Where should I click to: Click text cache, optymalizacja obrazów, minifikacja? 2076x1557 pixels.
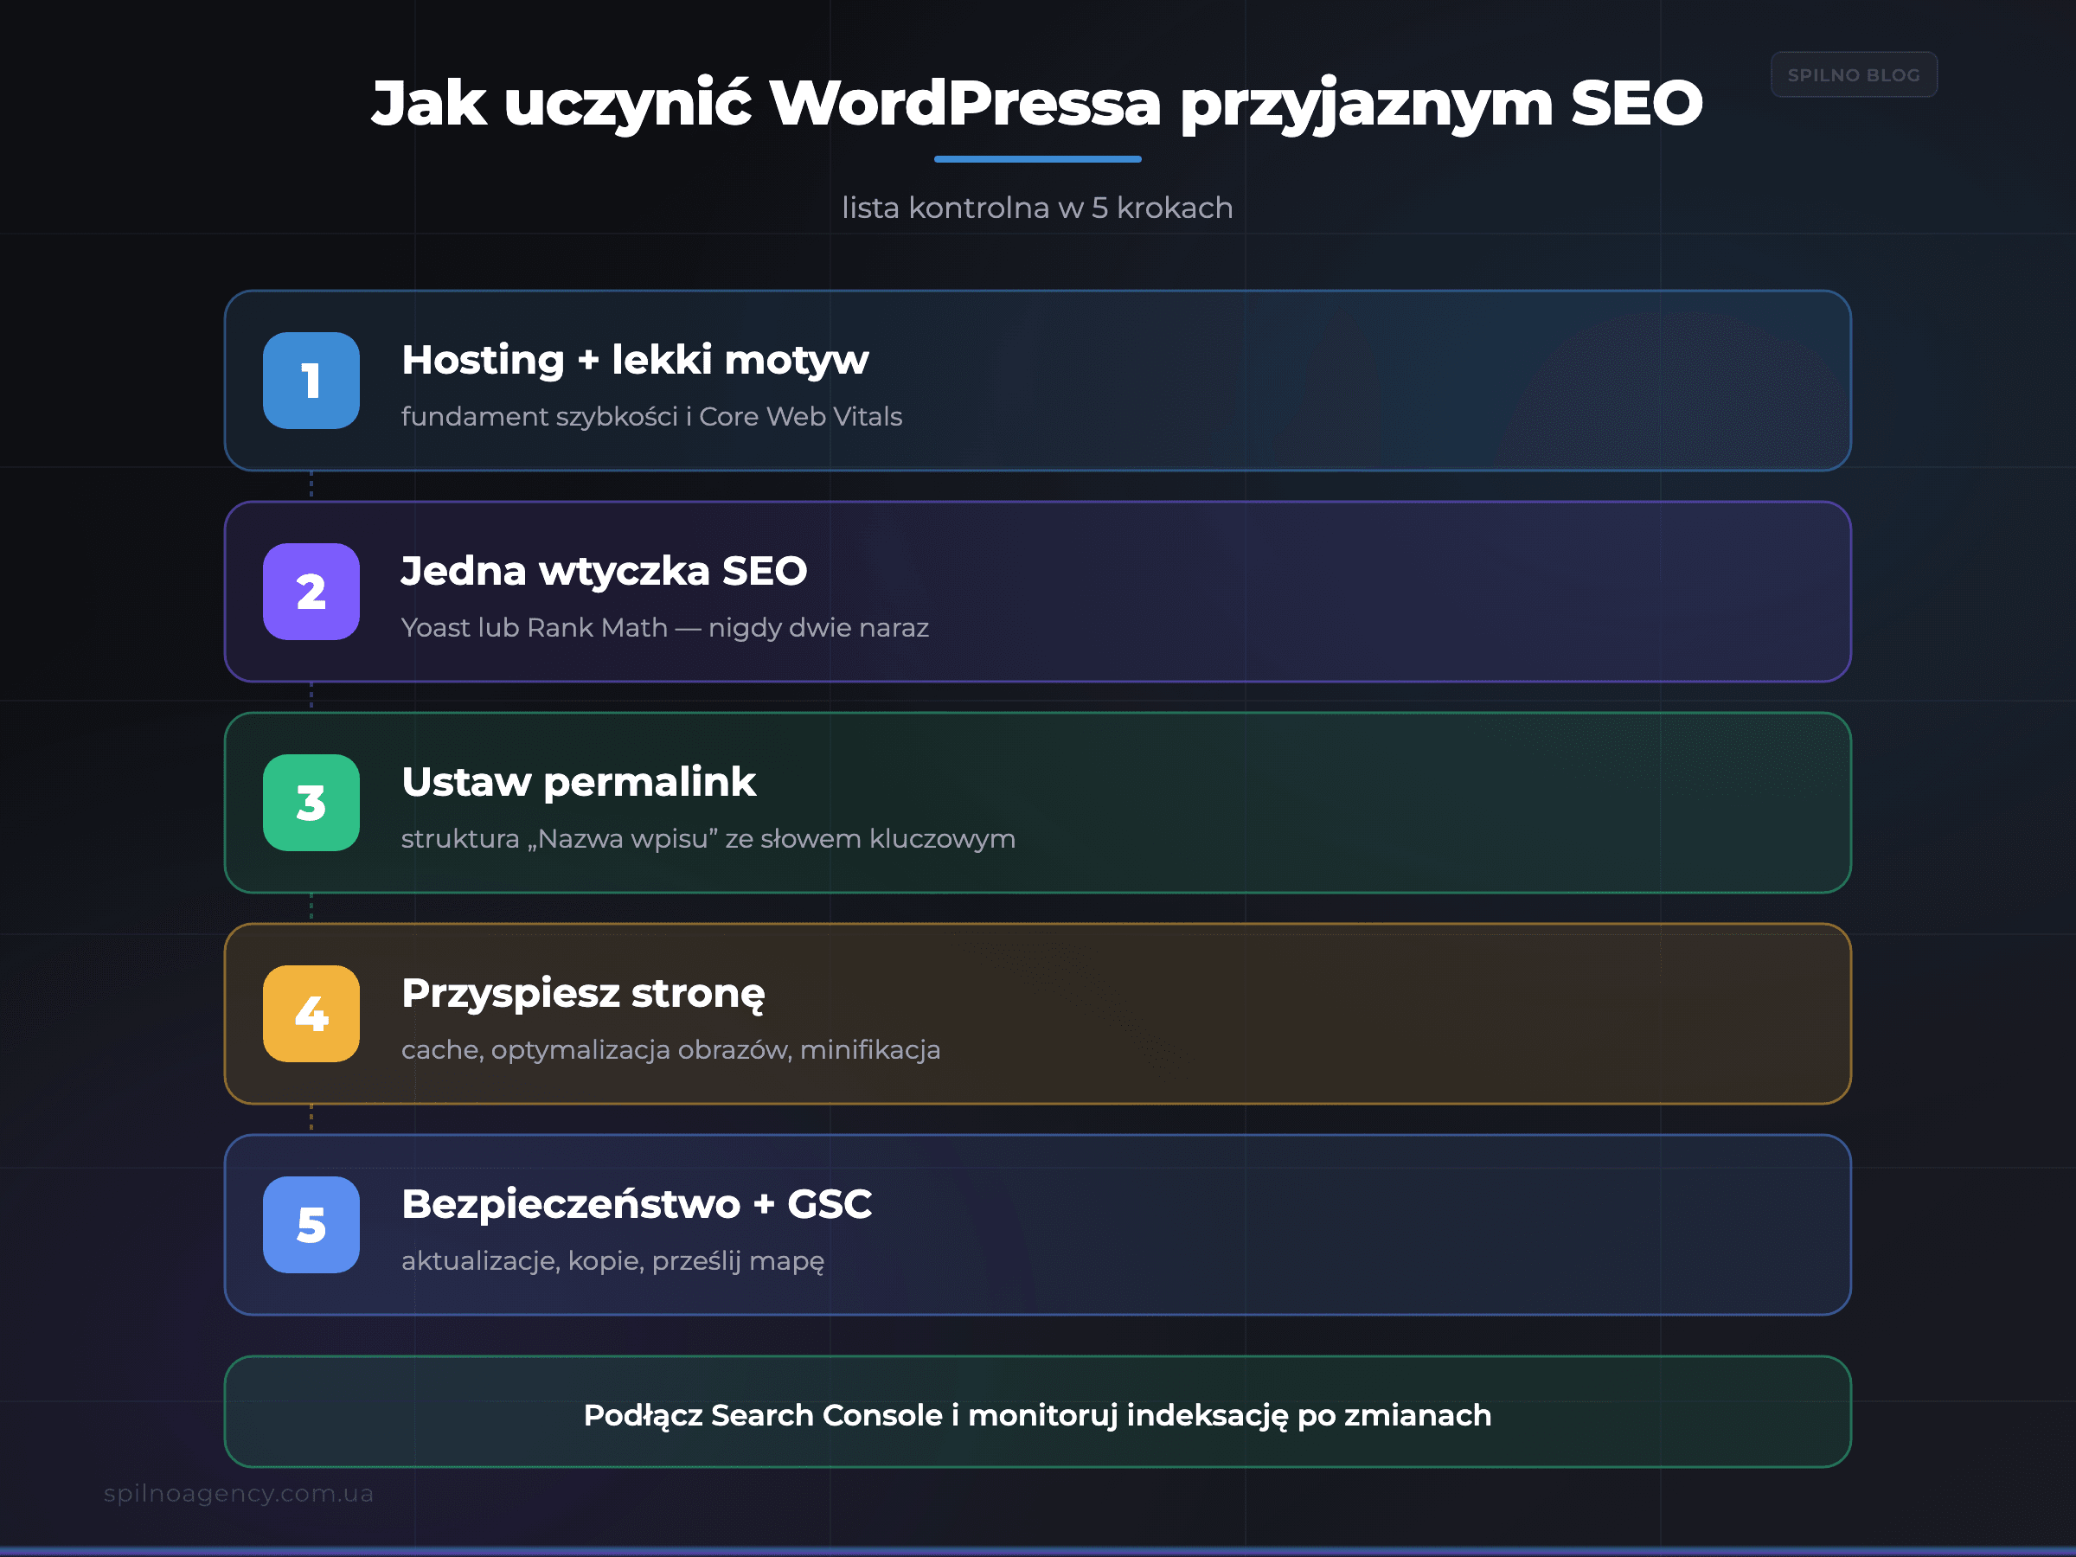coord(670,1049)
